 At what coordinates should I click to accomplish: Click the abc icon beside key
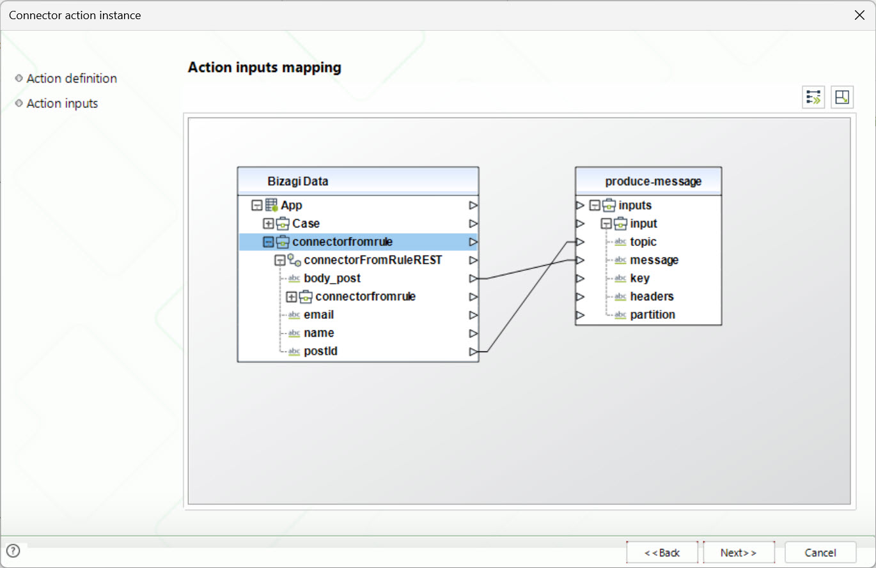(620, 278)
